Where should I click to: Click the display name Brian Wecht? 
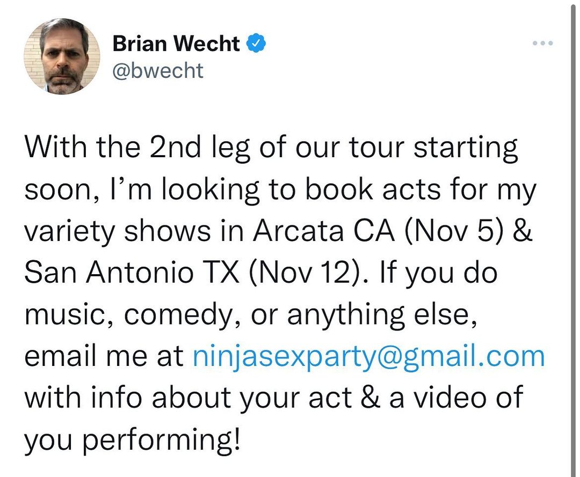[x=176, y=44]
